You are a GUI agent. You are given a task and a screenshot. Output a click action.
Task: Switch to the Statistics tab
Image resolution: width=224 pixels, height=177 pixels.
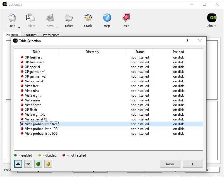30,35
